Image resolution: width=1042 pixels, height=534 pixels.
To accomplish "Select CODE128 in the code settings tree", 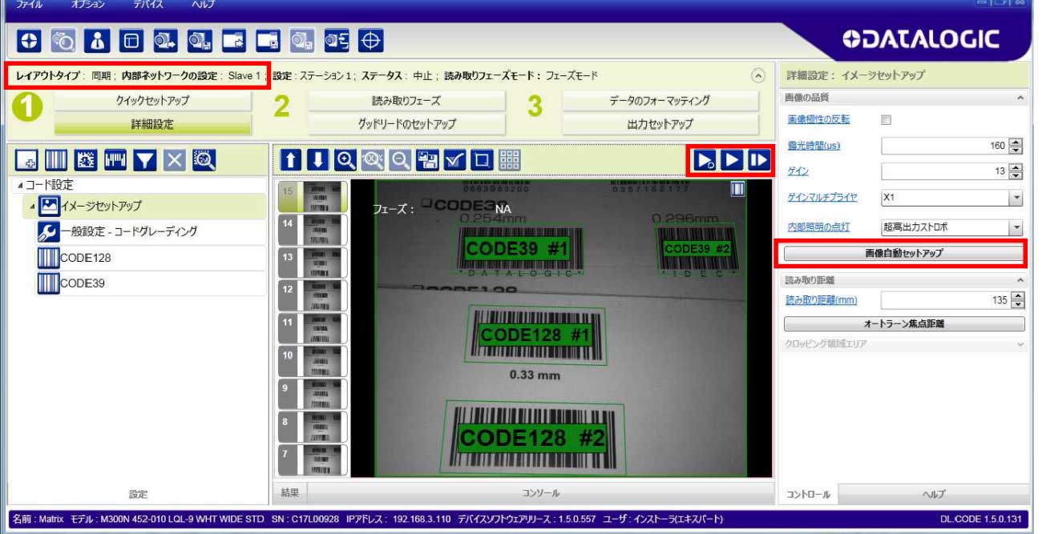I will (85, 258).
